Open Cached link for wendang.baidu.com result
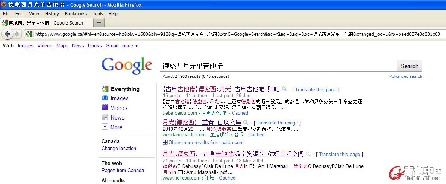 tap(256, 134)
